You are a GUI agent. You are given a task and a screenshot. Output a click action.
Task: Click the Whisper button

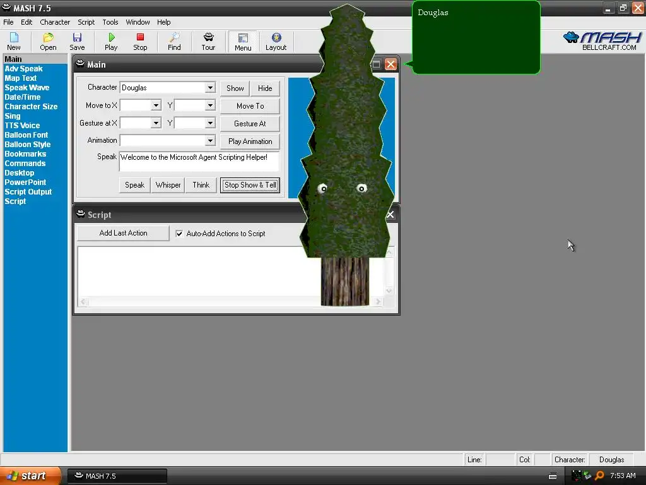click(x=168, y=185)
